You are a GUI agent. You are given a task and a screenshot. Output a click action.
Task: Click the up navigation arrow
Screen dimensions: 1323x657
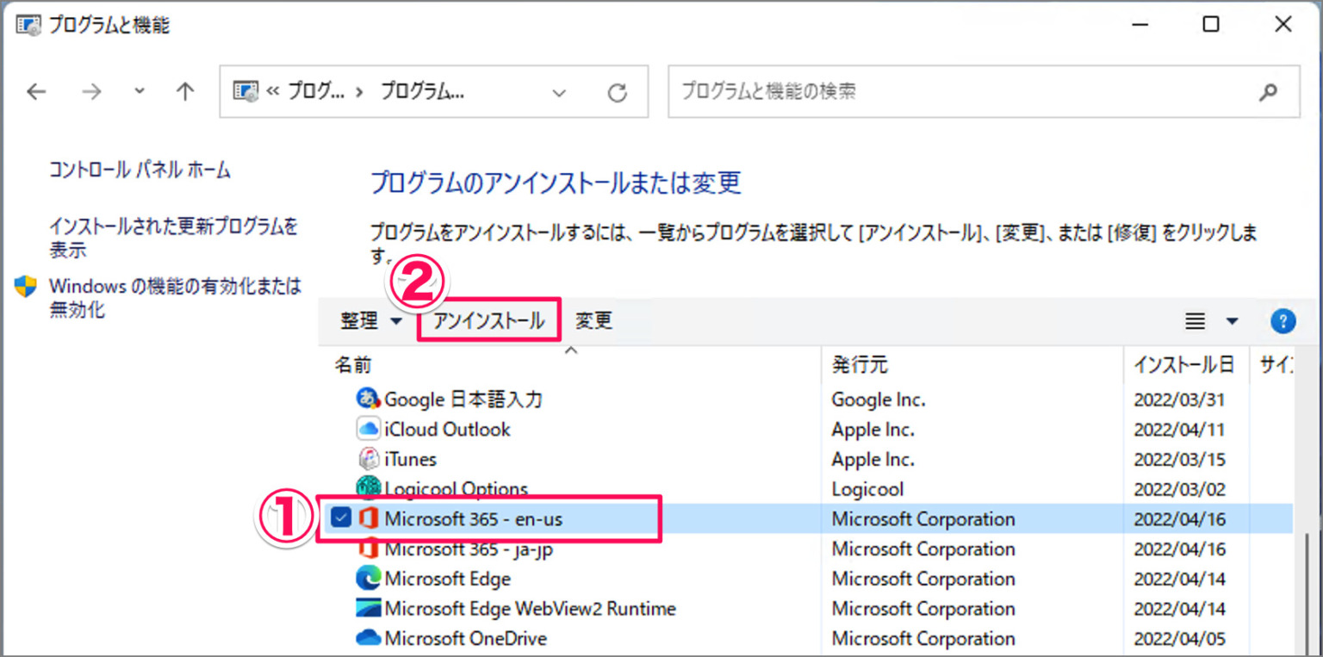click(x=184, y=91)
